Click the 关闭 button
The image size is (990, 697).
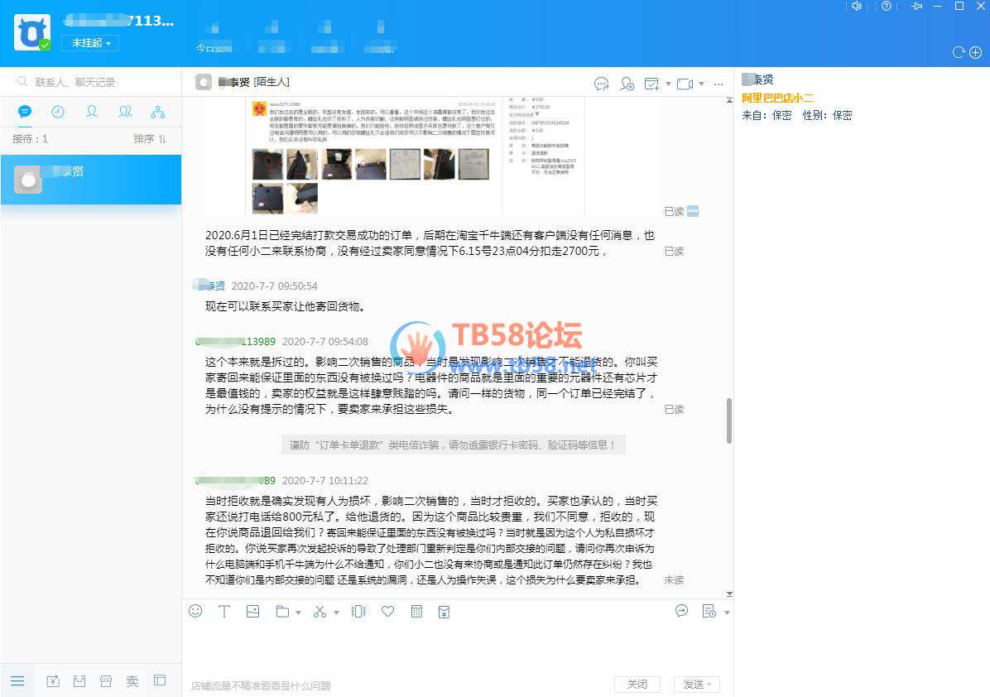(637, 685)
